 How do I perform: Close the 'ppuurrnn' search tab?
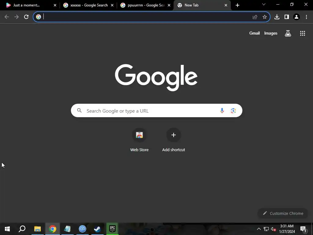(x=169, y=5)
